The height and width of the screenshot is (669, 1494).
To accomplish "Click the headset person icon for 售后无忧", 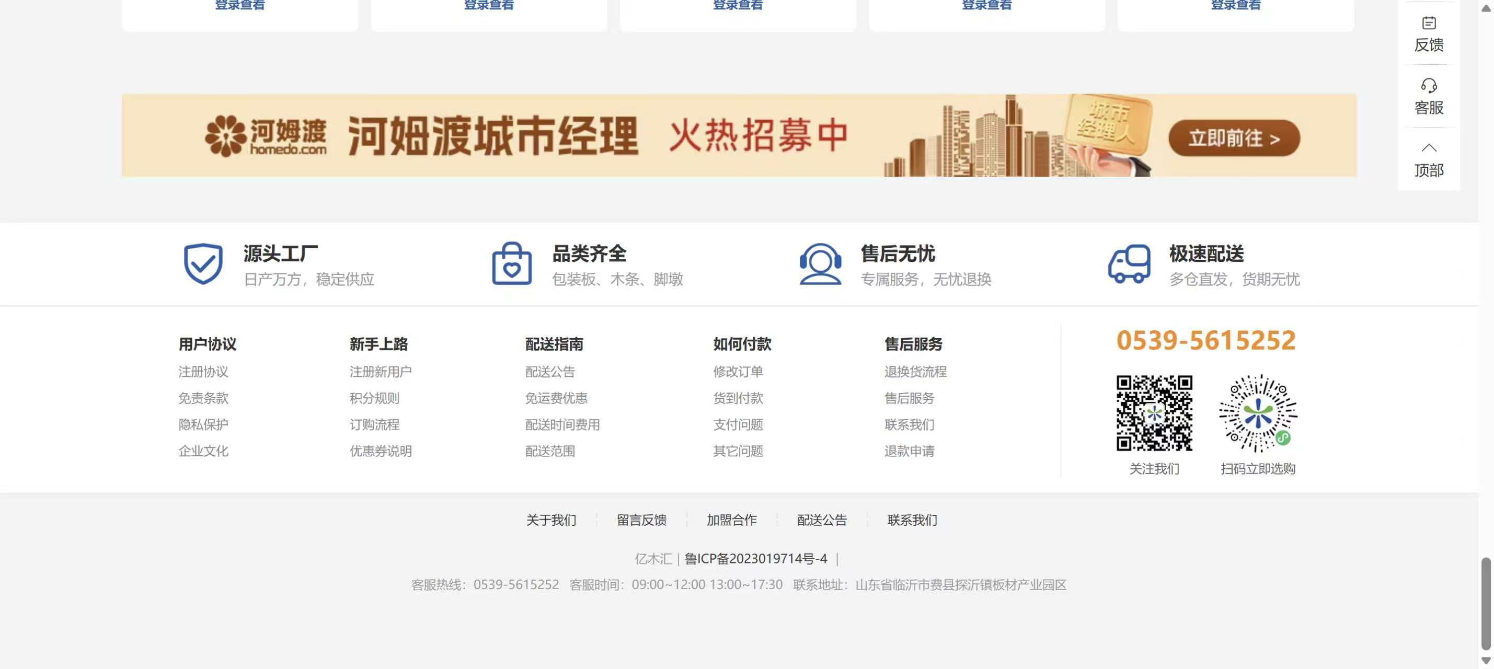I will [820, 264].
